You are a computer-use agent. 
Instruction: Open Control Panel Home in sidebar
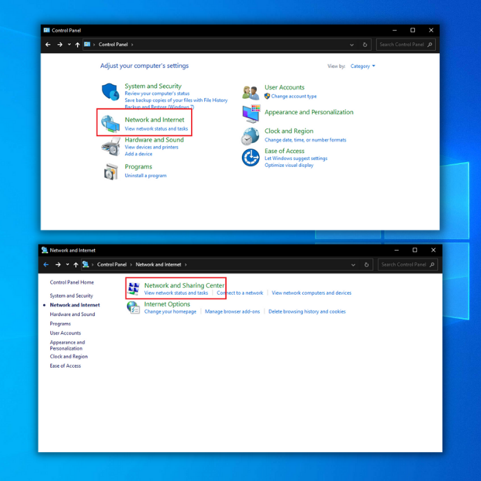[x=71, y=282]
